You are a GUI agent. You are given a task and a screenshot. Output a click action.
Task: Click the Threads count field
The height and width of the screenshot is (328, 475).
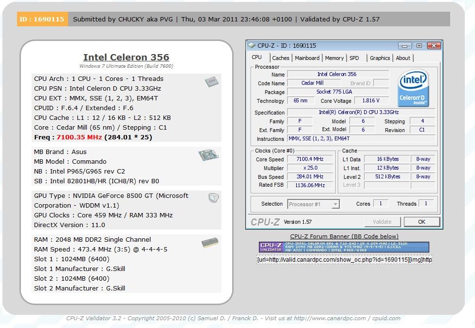(x=426, y=203)
